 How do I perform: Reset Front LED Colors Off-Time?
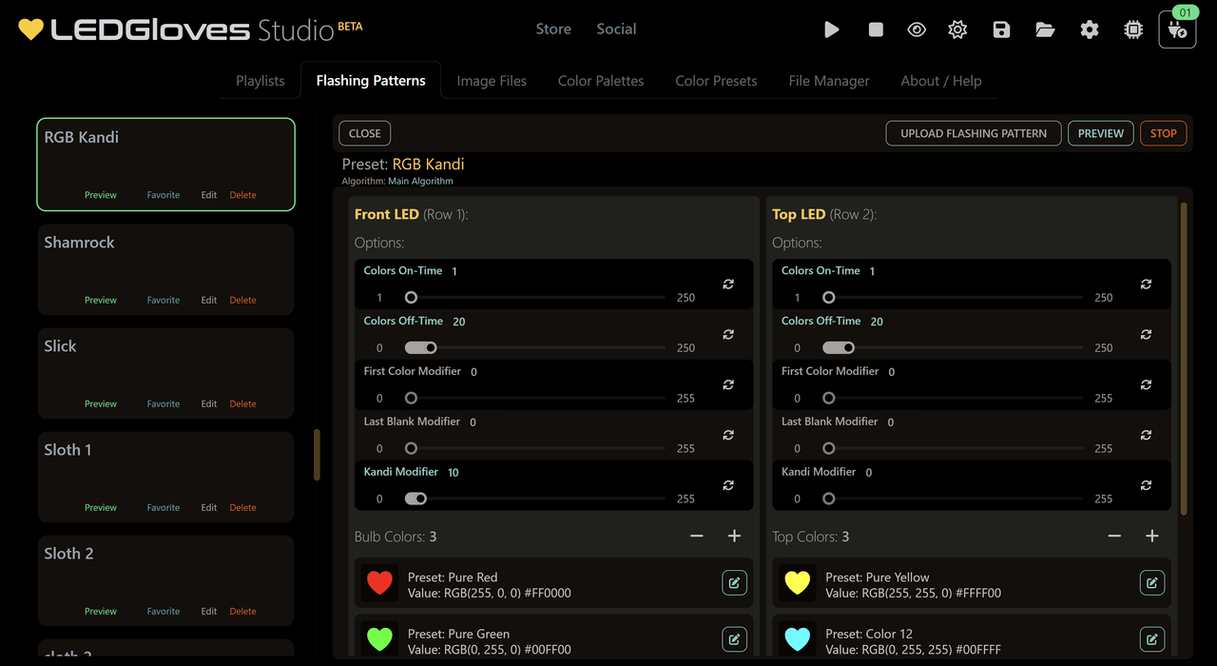pos(728,334)
